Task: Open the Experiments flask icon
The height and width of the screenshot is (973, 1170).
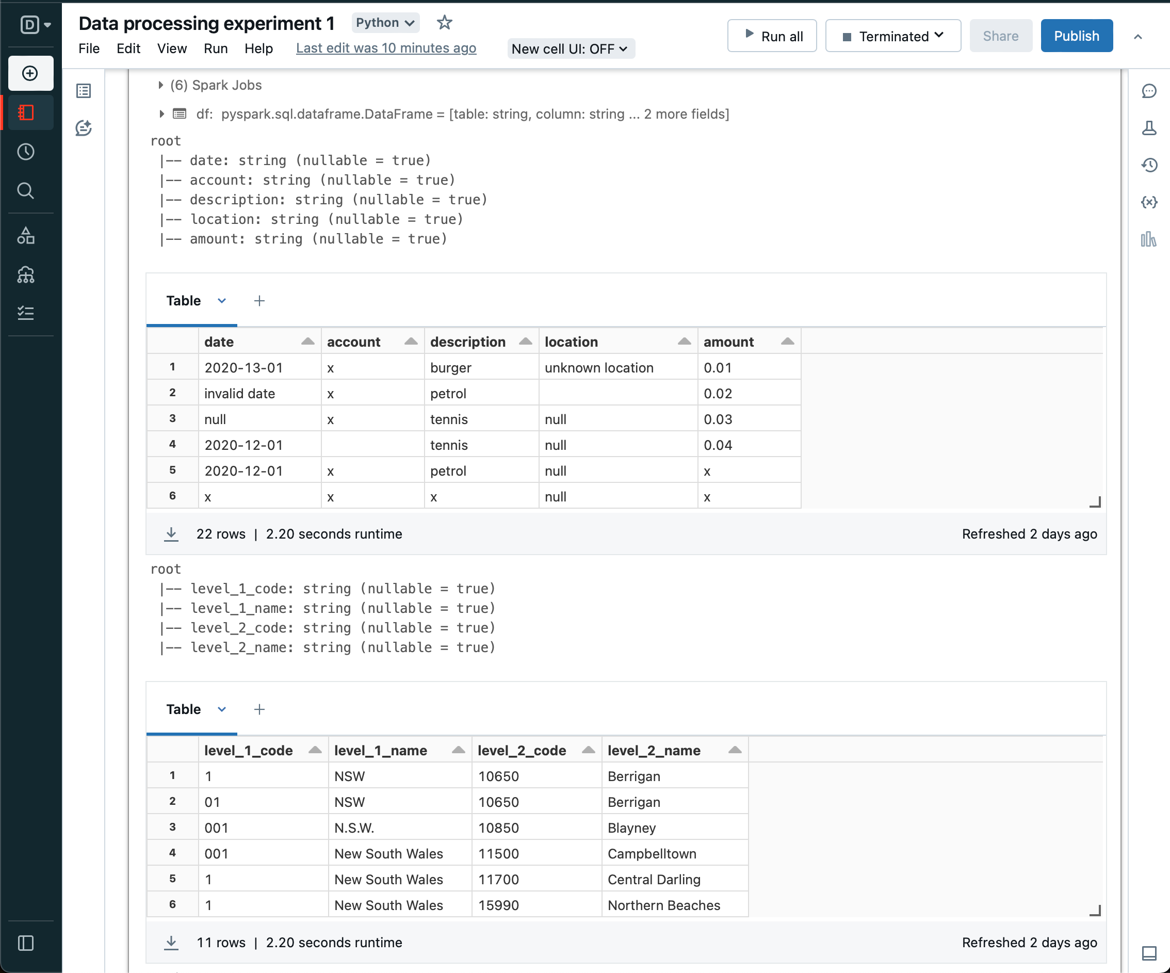Action: pos(1149,128)
